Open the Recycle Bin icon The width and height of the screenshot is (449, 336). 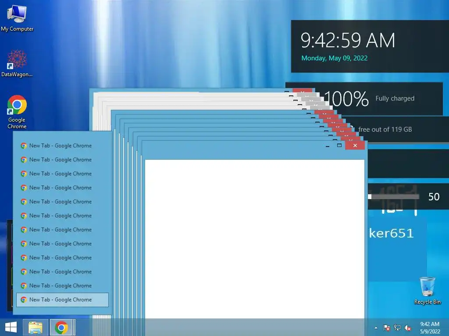click(x=427, y=290)
